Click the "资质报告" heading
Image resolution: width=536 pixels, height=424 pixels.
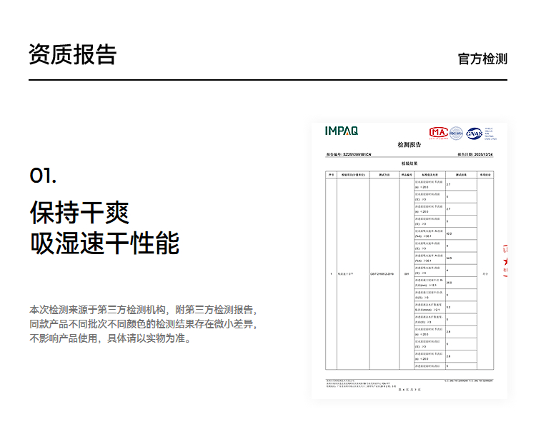(73, 54)
